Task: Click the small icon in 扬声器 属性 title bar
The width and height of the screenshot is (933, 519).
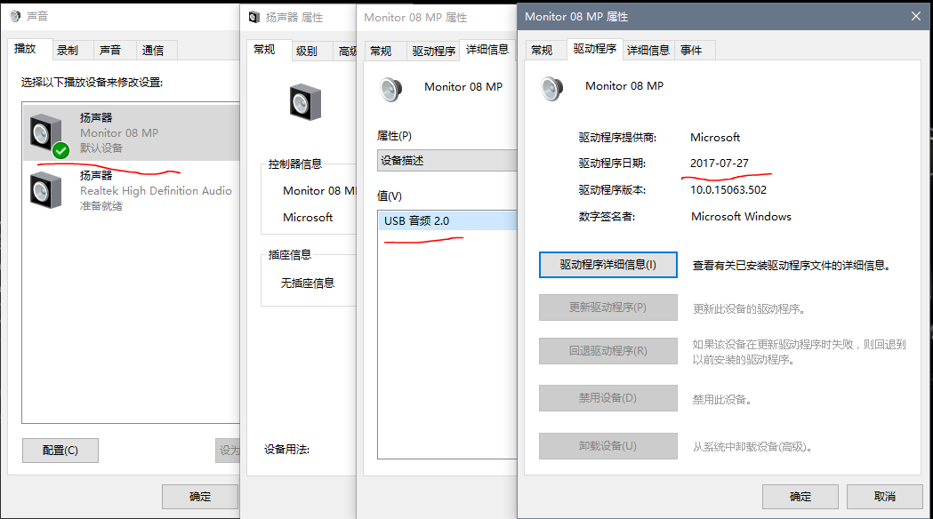Action: (254, 17)
